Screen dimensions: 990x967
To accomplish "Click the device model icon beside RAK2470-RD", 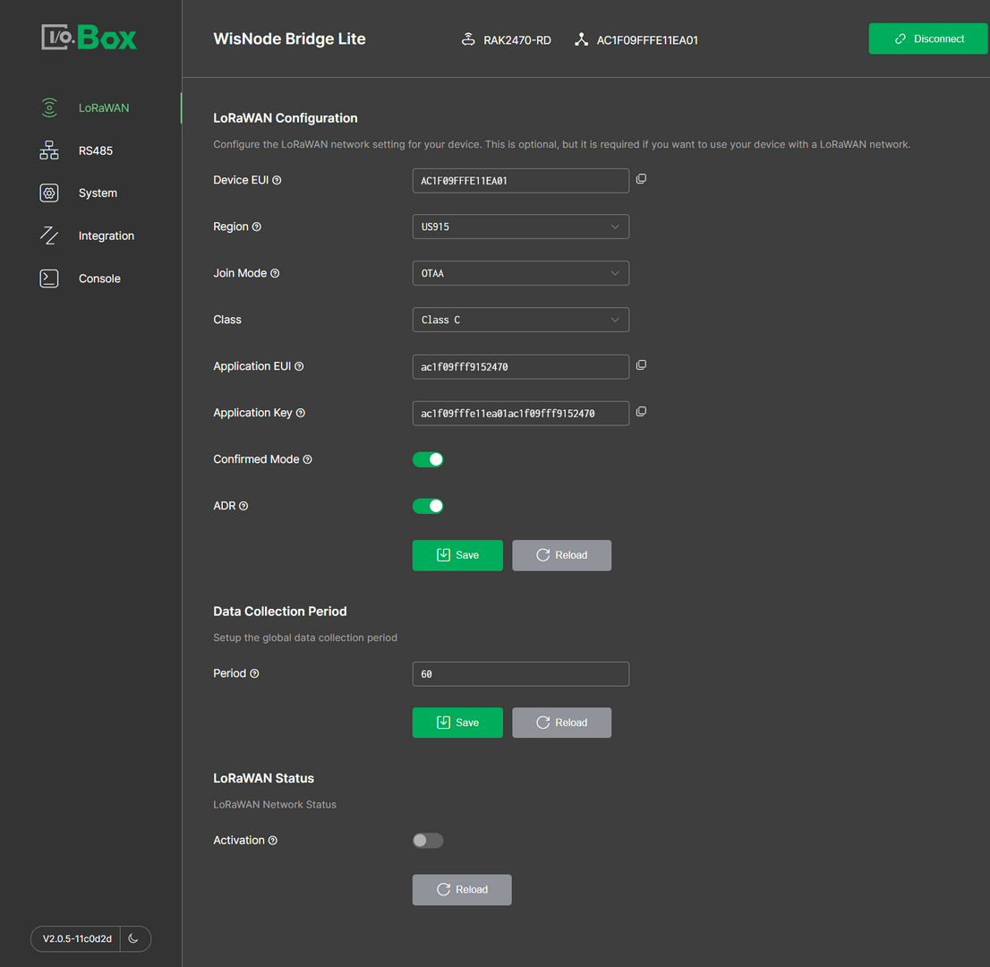I will pos(468,39).
